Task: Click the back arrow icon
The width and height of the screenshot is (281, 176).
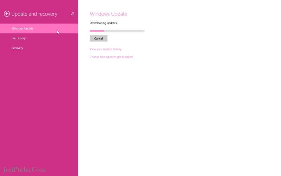Action: (x=7, y=14)
